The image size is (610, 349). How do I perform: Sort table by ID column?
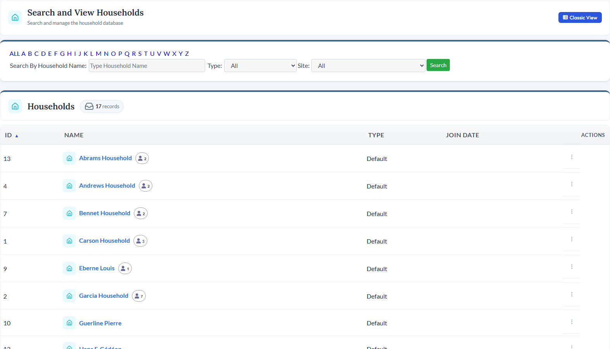(11, 135)
